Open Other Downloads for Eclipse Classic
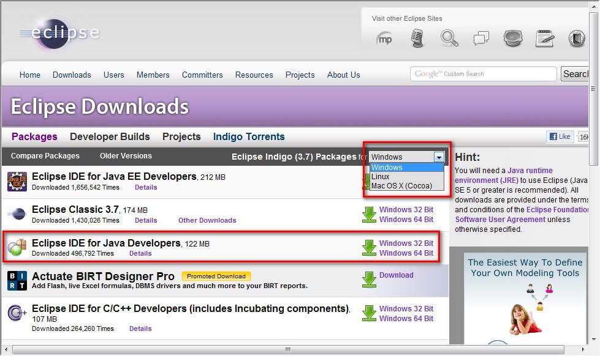The width and height of the screenshot is (600, 356). click(207, 220)
